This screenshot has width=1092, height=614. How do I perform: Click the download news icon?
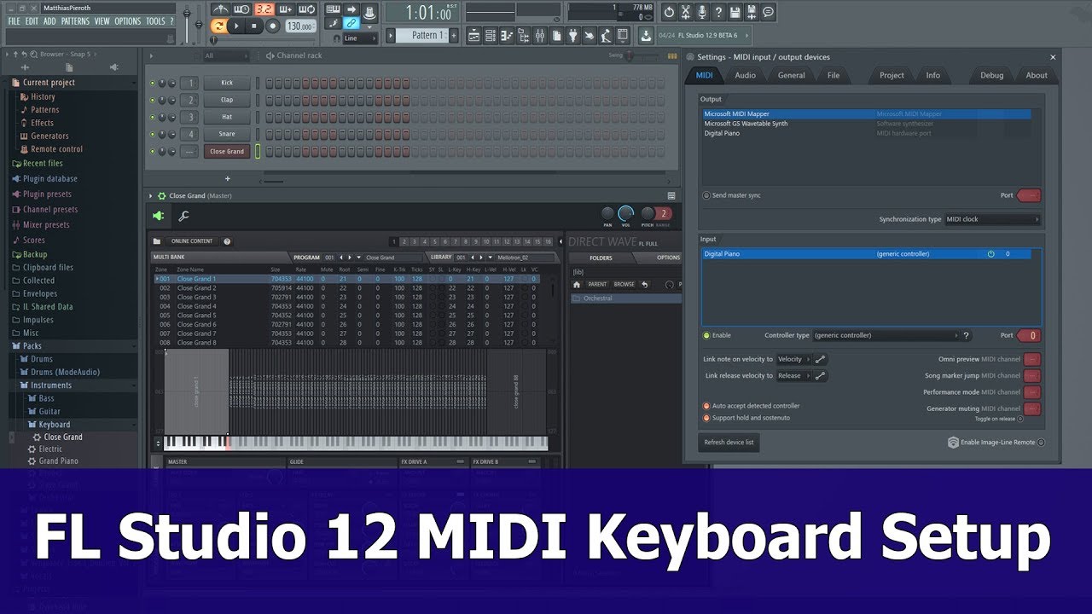click(x=646, y=35)
